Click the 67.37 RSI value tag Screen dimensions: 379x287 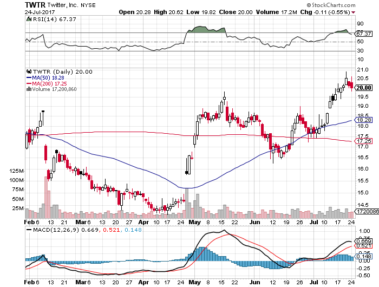(363, 34)
